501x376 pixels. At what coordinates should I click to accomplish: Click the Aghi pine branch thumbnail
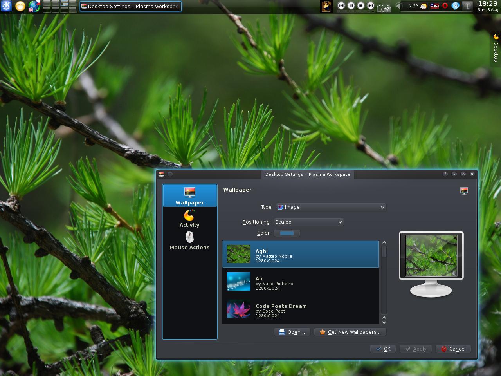(x=239, y=254)
